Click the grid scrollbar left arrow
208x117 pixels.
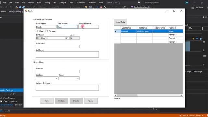tap(115, 95)
